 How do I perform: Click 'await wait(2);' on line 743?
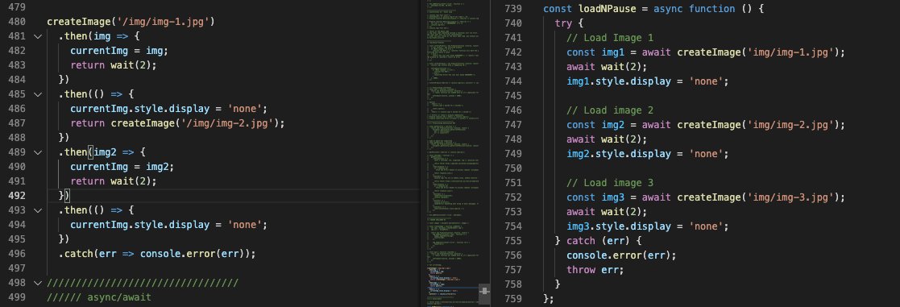(x=607, y=67)
